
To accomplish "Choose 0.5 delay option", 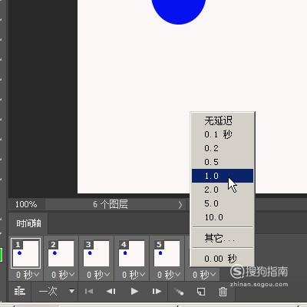I will tap(223, 162).
